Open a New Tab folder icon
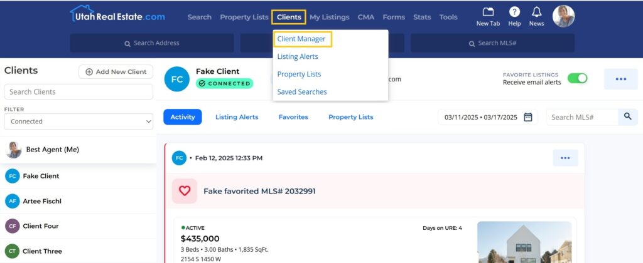This screenshot has width=643, height=263. [x=487, y=13]
